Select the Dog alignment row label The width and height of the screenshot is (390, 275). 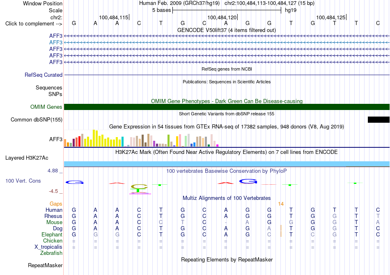pyautogui.click(x=57, y=229)
